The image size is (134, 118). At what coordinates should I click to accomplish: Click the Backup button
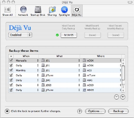point(118,111)
